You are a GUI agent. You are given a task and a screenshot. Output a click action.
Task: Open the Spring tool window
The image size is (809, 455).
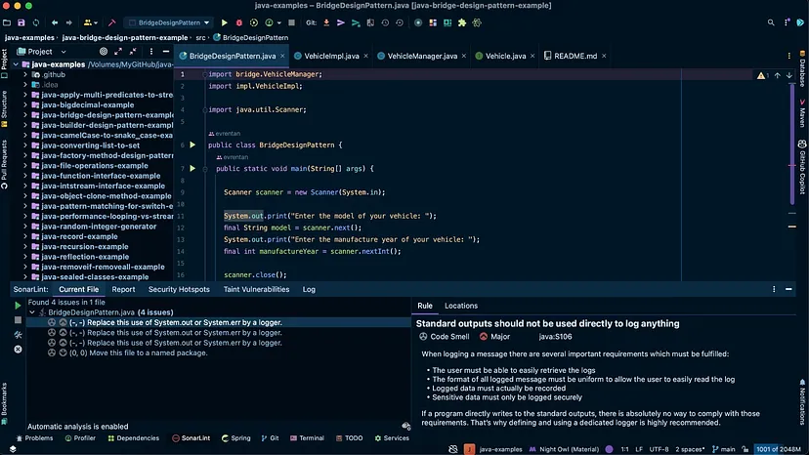[x=235, y=438]
